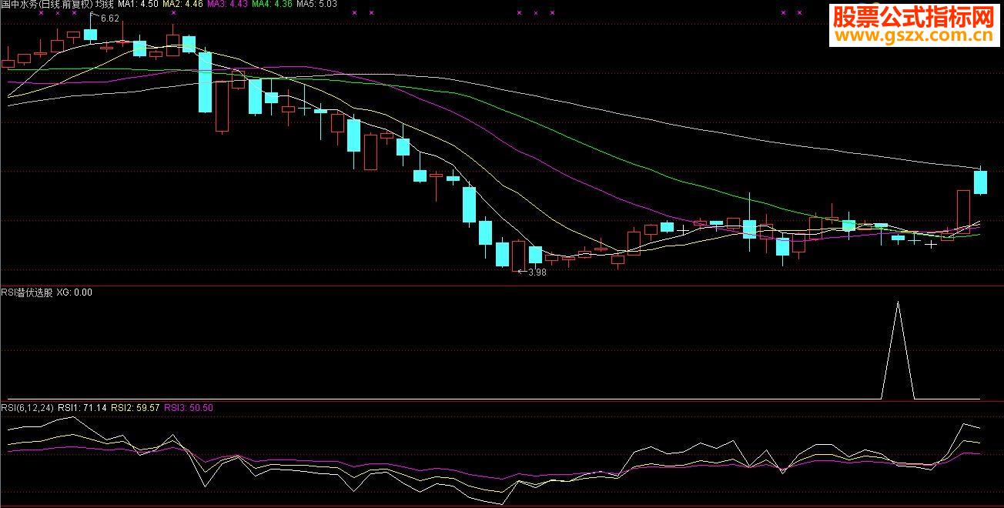Click the 6.62 high price label
This screenshot has height=508, width=1004.
tap(110, 18)
